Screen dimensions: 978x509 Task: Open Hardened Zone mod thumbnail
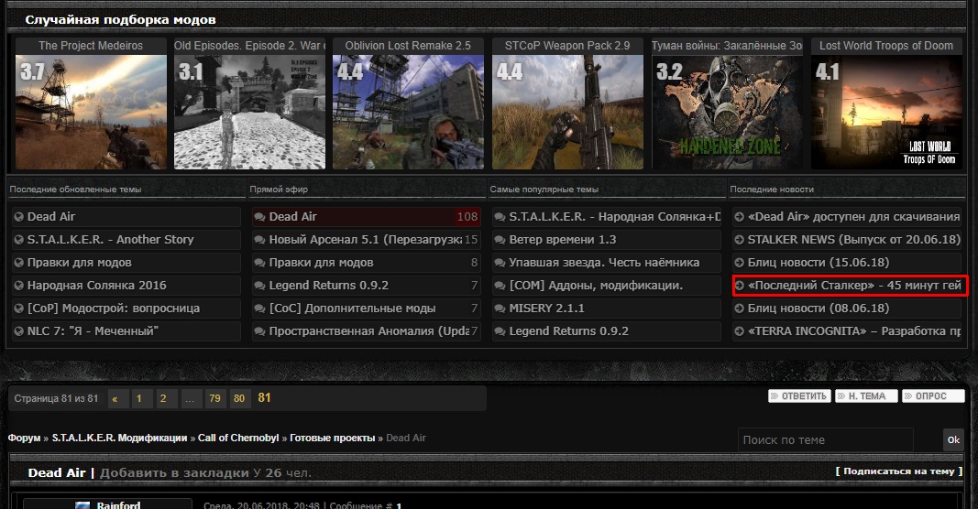tap(727, 112)
